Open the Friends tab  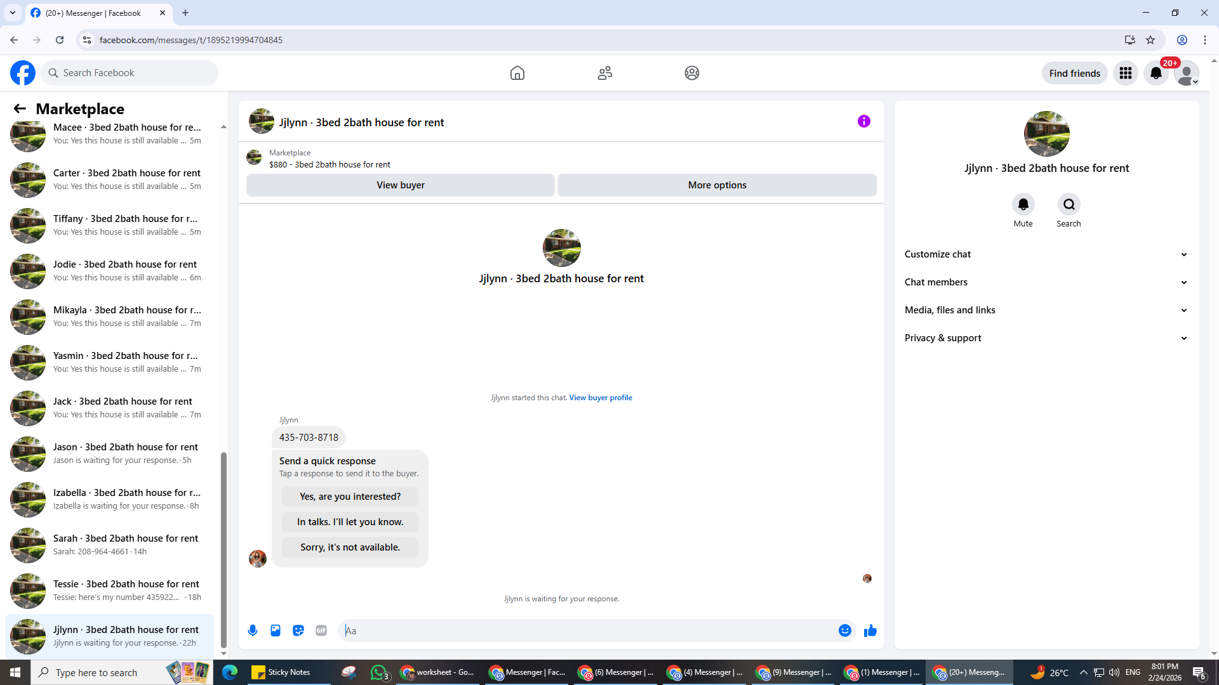(604, 73)
